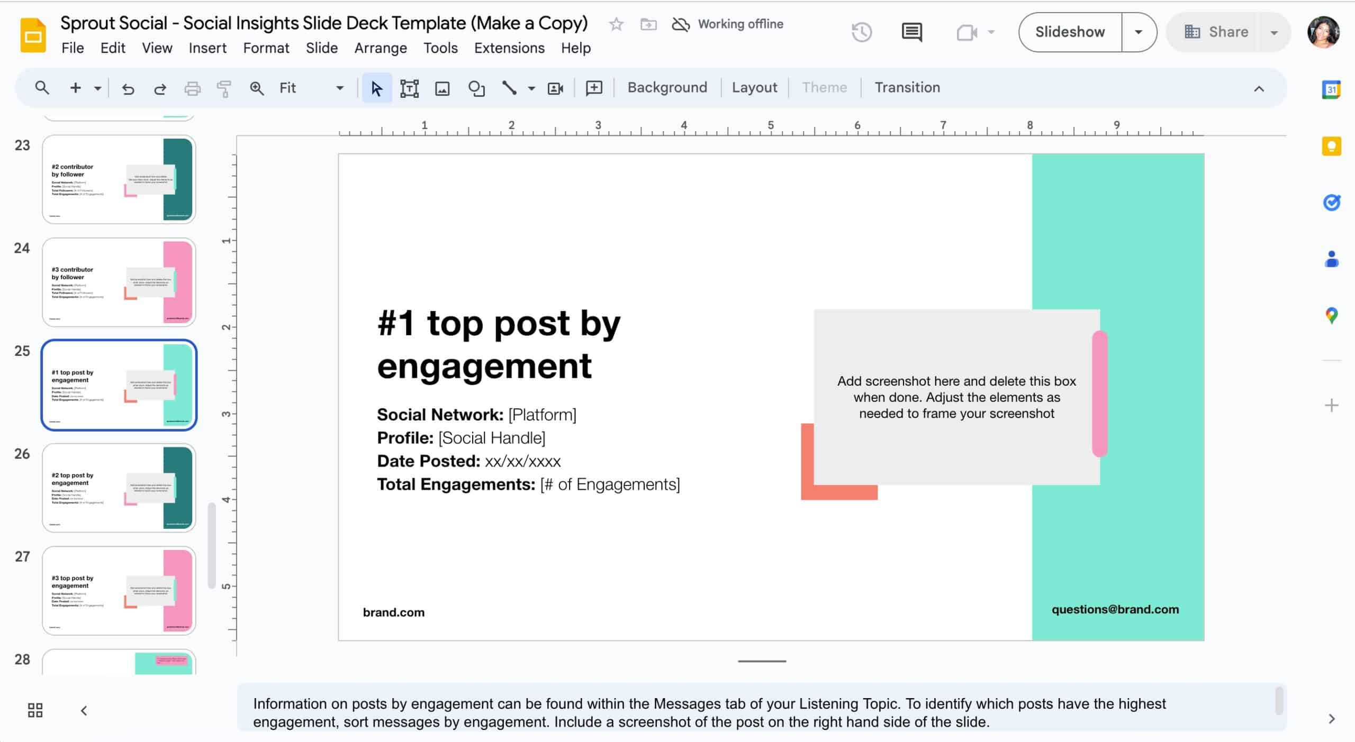Screen dimensions: 1355x742
Task: Select slide 24 thumbnail
Action: point(118,282)
